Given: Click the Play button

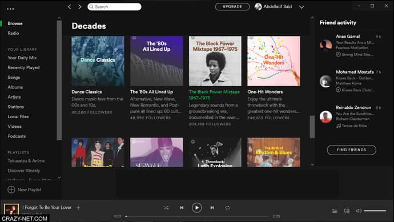Looking at the screenshot, I should [x=197, y=208].
